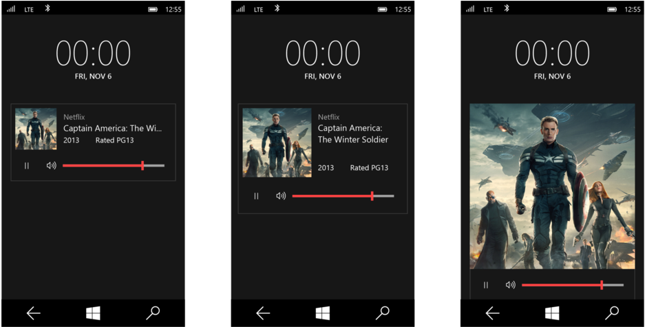Go back on the right phone
This screenshot has width=645, height=327.
point(493,313)
